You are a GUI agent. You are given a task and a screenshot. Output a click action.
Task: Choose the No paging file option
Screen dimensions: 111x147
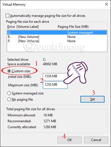(x=9, y=99)
